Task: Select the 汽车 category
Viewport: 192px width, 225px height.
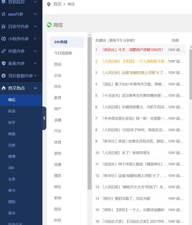Action: click(x=58, y=131)
